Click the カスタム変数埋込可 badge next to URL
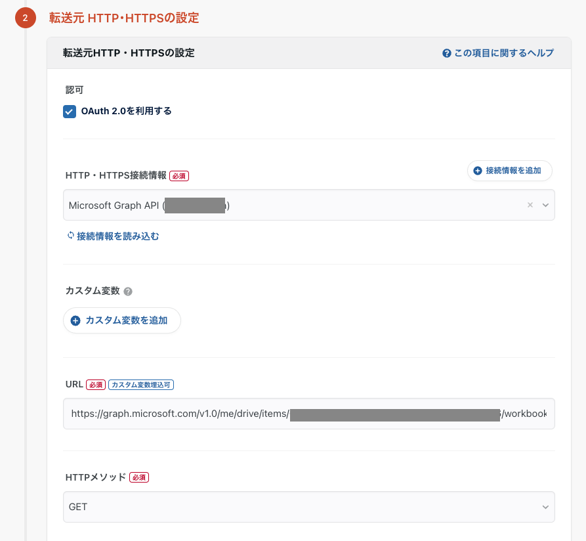This screenshot has width=586, height=541. coord(142,385)
